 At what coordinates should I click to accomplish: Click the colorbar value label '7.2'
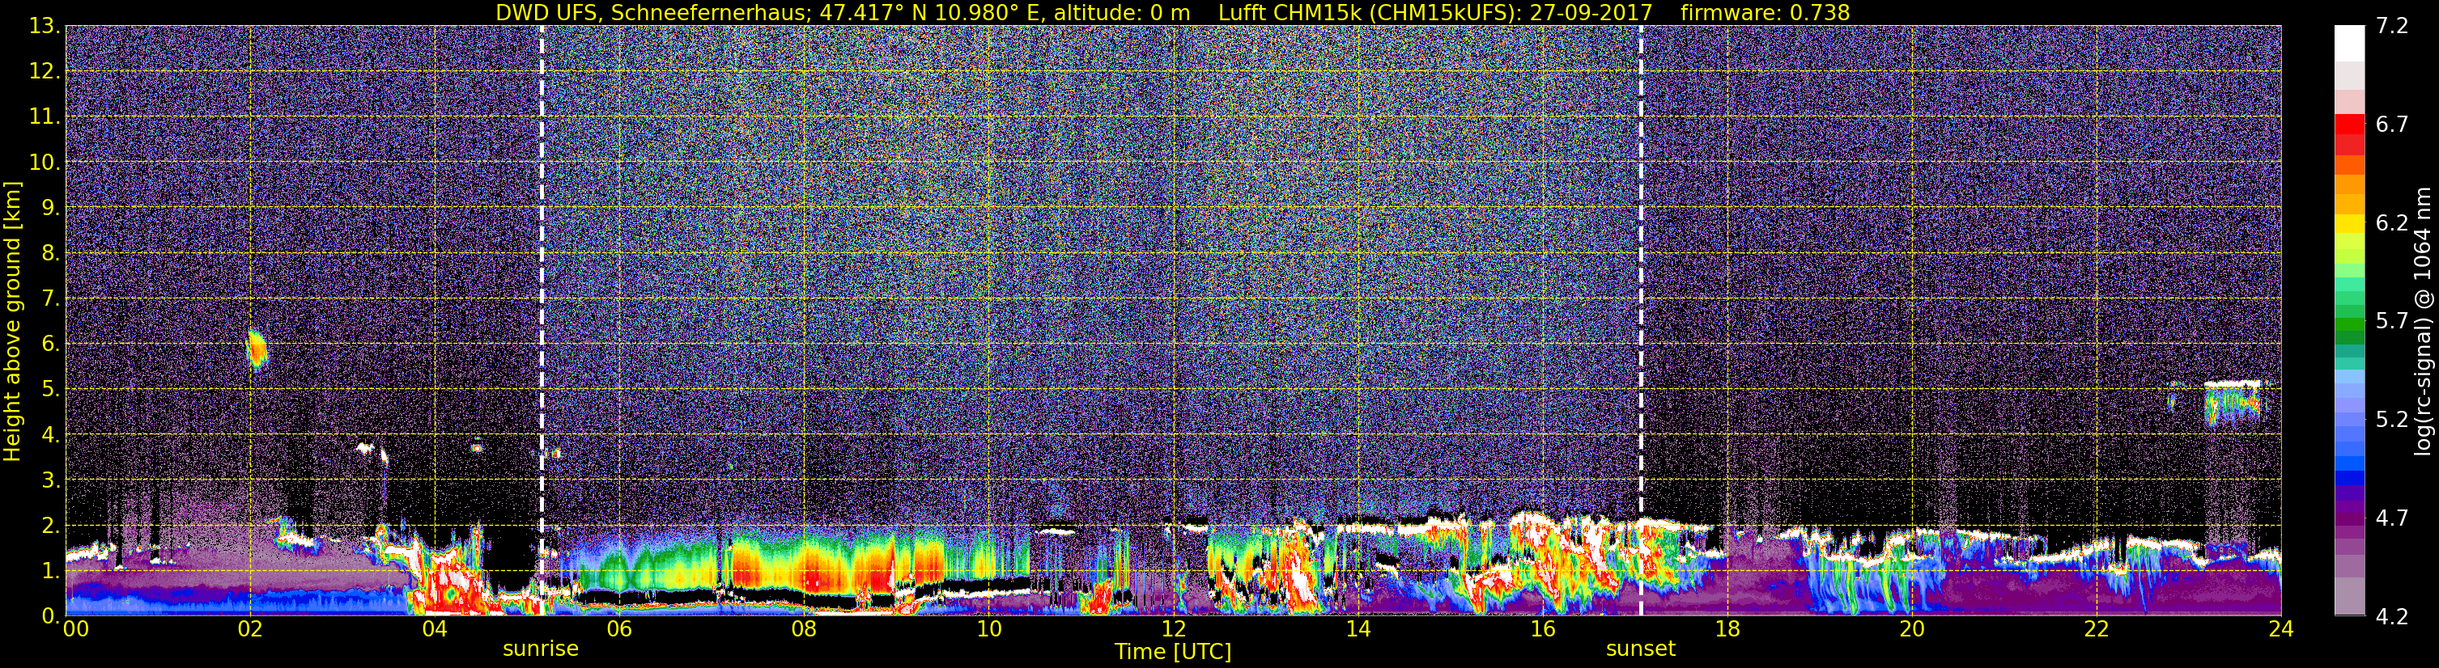pyautogui.click(x=2392, y=27)
